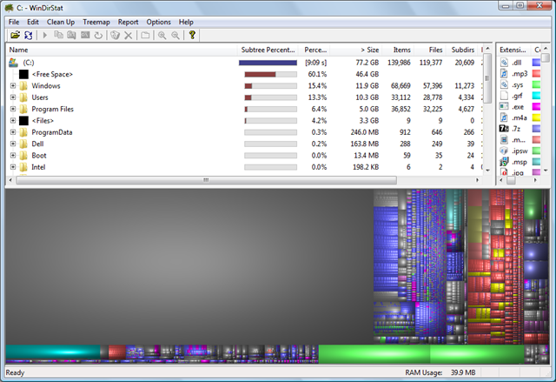Click the large gray free space treemap area
This screenshot has height=382, width=556.
(189, 266)
